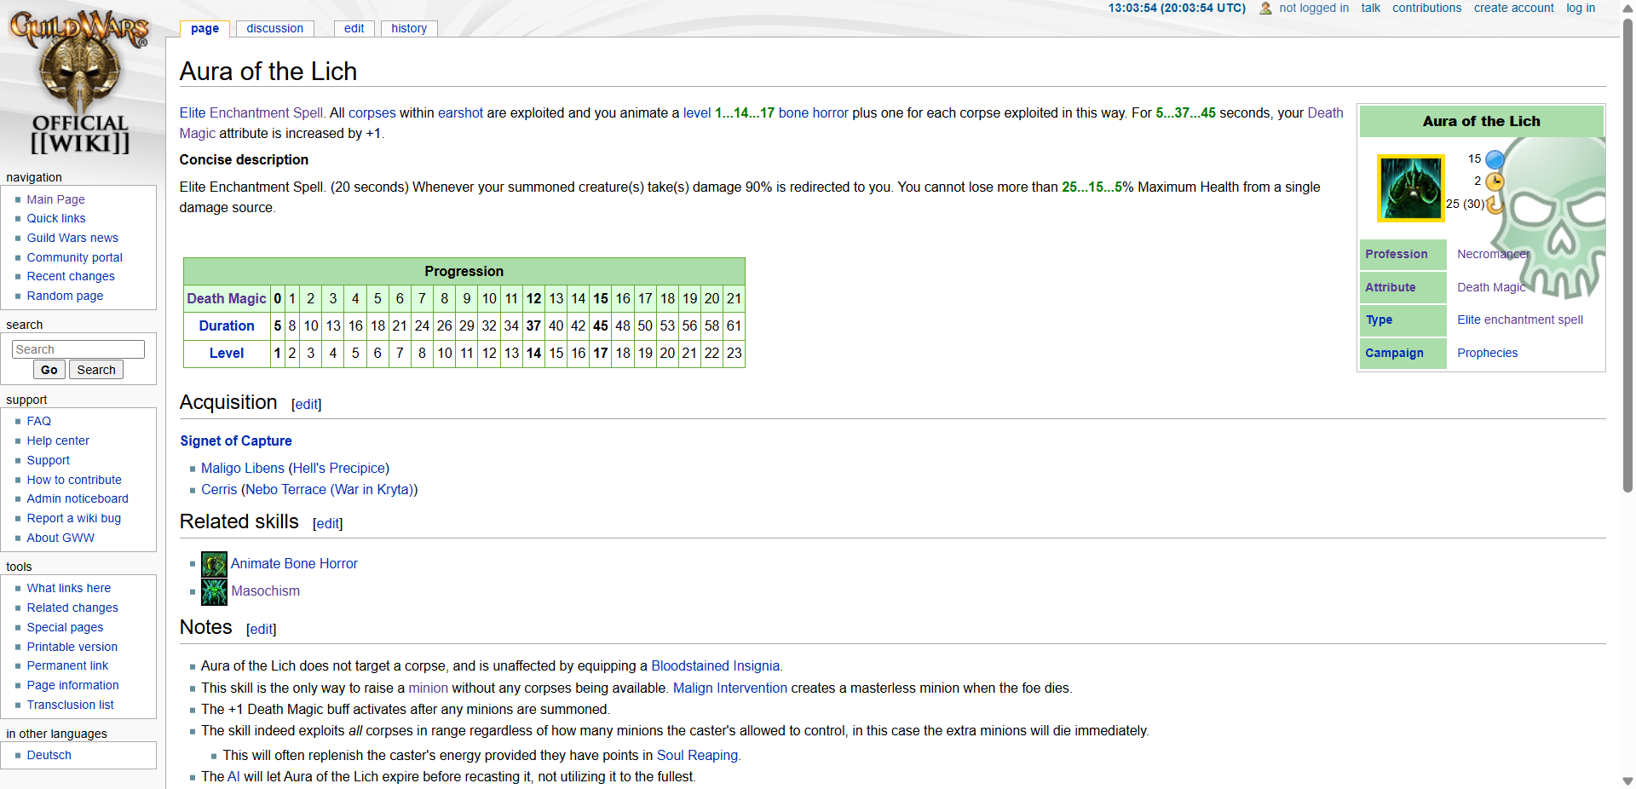
Task: Click the Elite Enchantment Spell link
Action: point(251,112)
